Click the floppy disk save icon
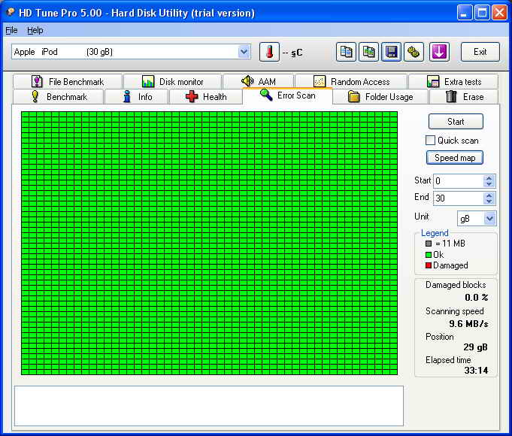The height and width of the screenshot is (436, 512). pos(391,52)
